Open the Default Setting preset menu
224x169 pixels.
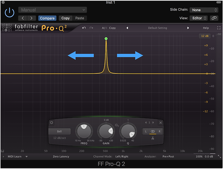tap(157, 28)
